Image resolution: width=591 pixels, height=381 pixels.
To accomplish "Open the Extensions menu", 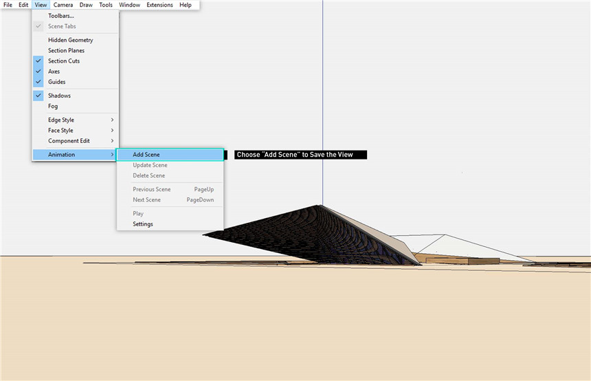I will (159, 5).
